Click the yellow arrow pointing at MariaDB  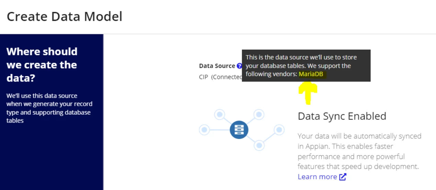click(x=308, y=93)
